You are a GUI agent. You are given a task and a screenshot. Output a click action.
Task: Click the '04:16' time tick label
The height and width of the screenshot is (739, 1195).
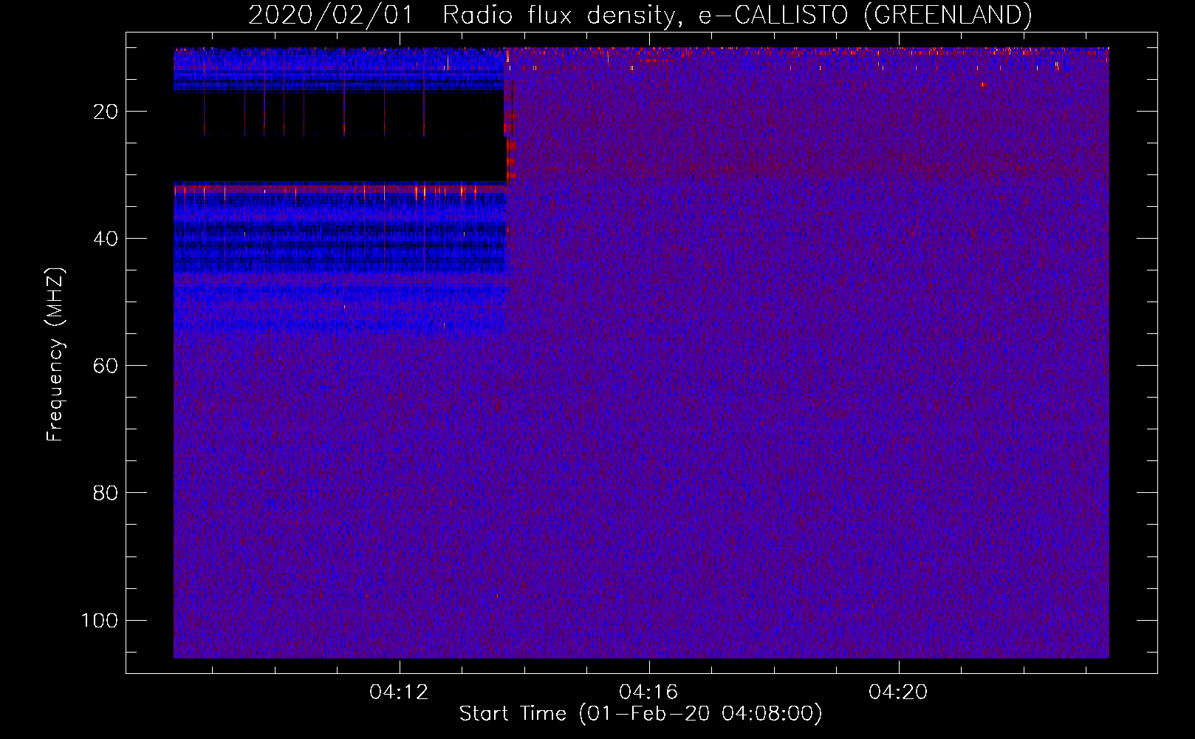[648, 692]
